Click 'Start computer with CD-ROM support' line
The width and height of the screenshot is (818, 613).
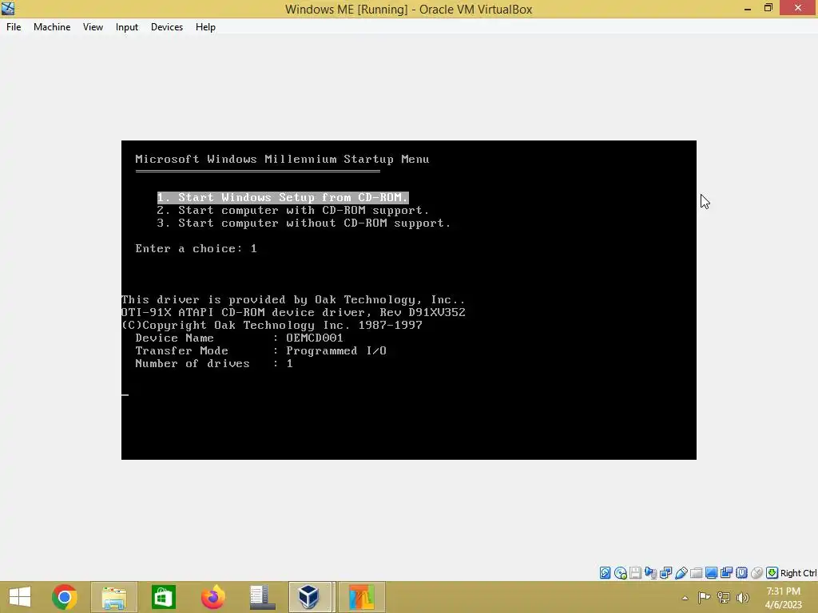pyautogui.click(x=292, y=211)
